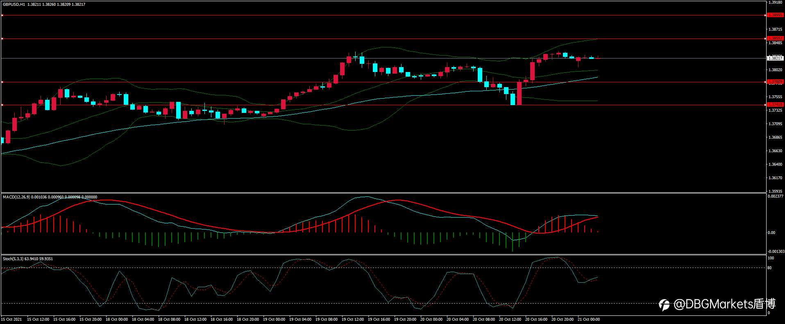Click the 18 Oct 08:00 time label

(x=169, y=319)
